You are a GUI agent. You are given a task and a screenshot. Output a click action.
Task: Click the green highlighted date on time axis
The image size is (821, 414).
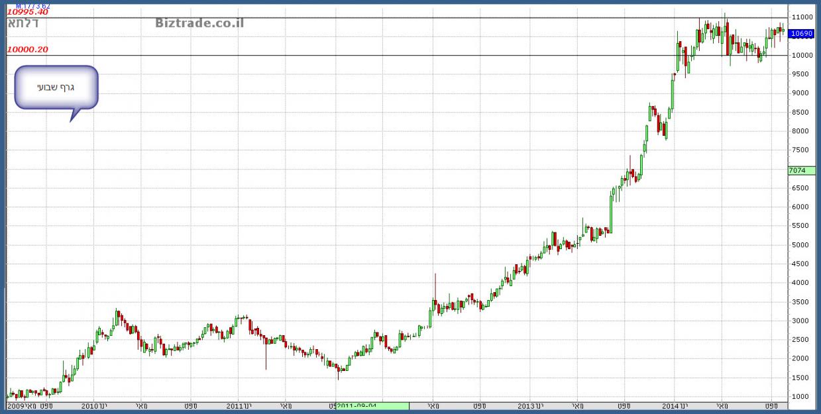(372, 405)
